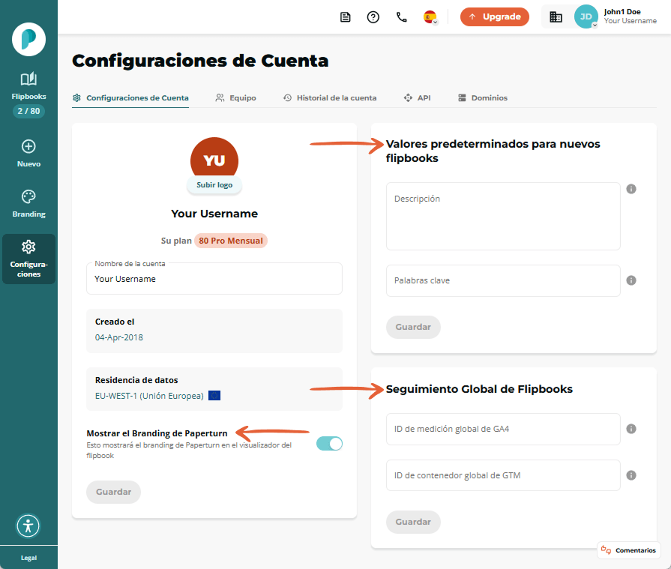Open Flipbooks from the sidebar
The width and height of the screenshot is (671, 569).
28,86
